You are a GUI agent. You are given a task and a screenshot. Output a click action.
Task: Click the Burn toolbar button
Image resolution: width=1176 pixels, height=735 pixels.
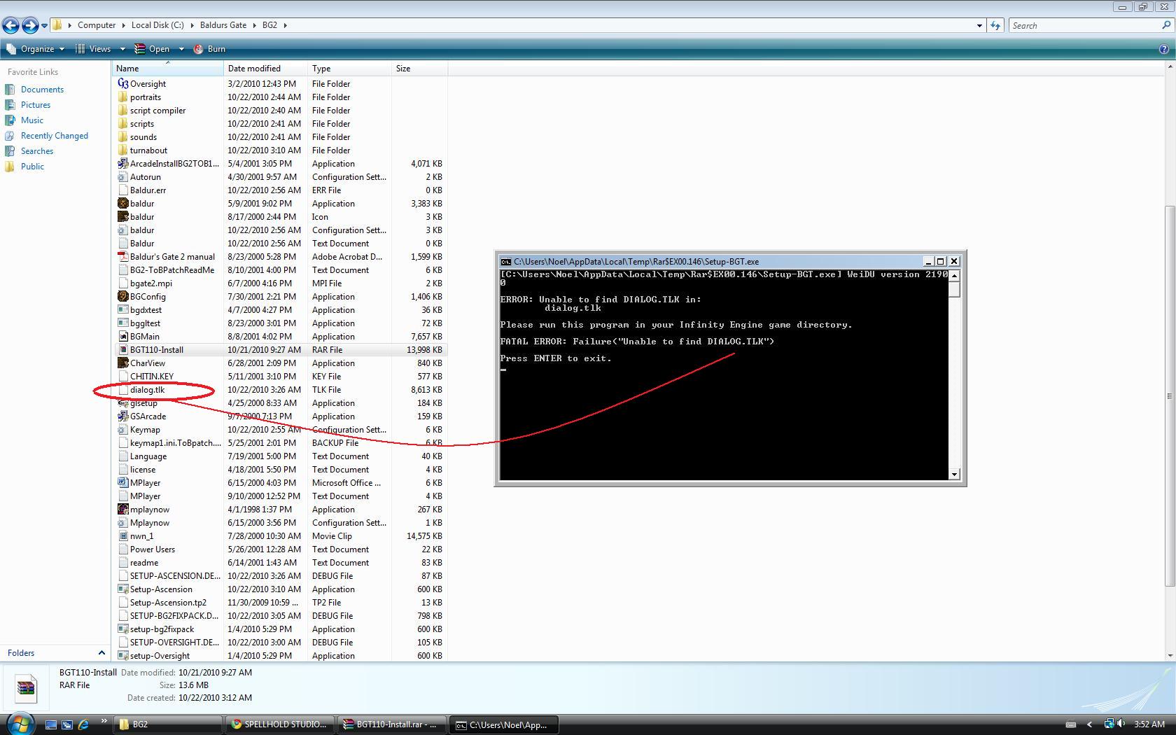[x=209, y=49]
